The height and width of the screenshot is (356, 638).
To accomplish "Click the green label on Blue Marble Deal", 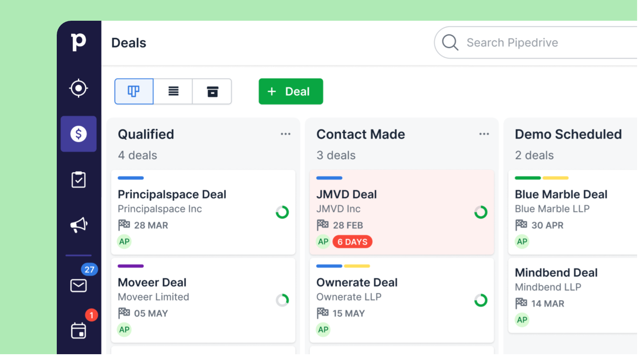I will pyautogui.click(x=528, y=178).
